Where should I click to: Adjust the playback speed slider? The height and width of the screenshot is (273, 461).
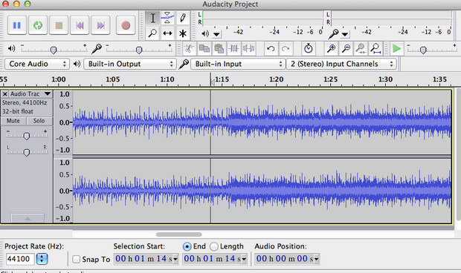(423, 50)
